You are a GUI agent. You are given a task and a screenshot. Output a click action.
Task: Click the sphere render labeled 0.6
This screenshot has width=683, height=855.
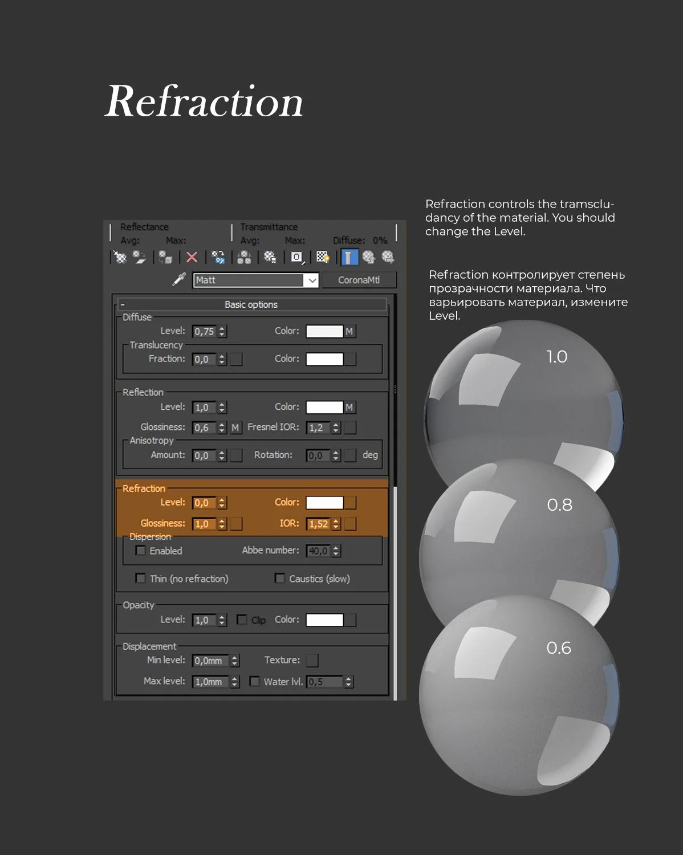point(519,695)
